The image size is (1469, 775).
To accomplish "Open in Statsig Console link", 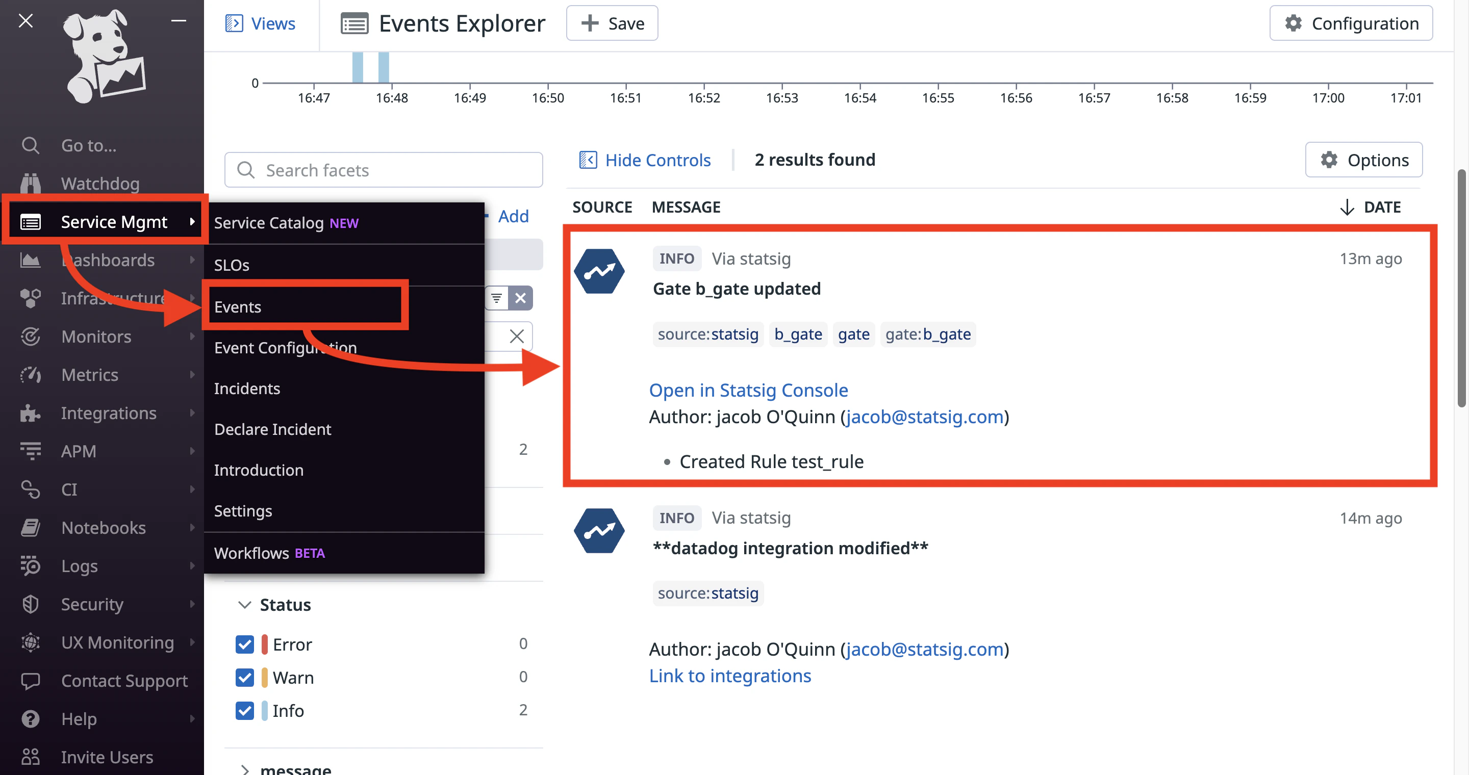I will [x=748, y=390].
